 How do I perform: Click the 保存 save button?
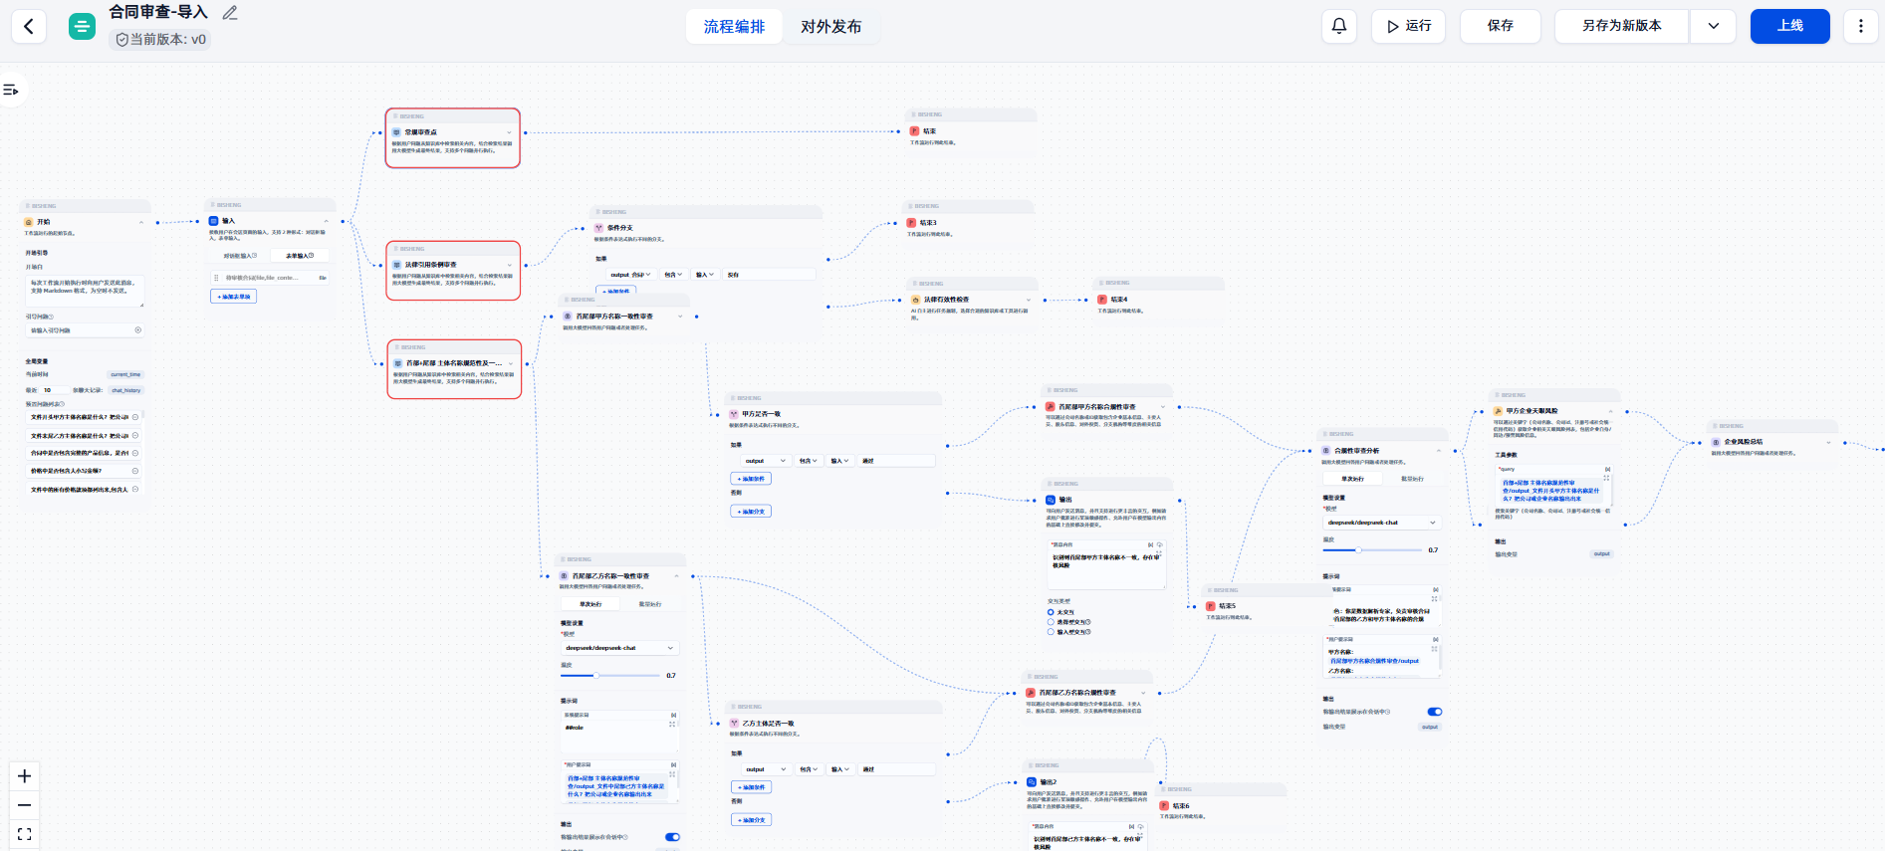1501,26
